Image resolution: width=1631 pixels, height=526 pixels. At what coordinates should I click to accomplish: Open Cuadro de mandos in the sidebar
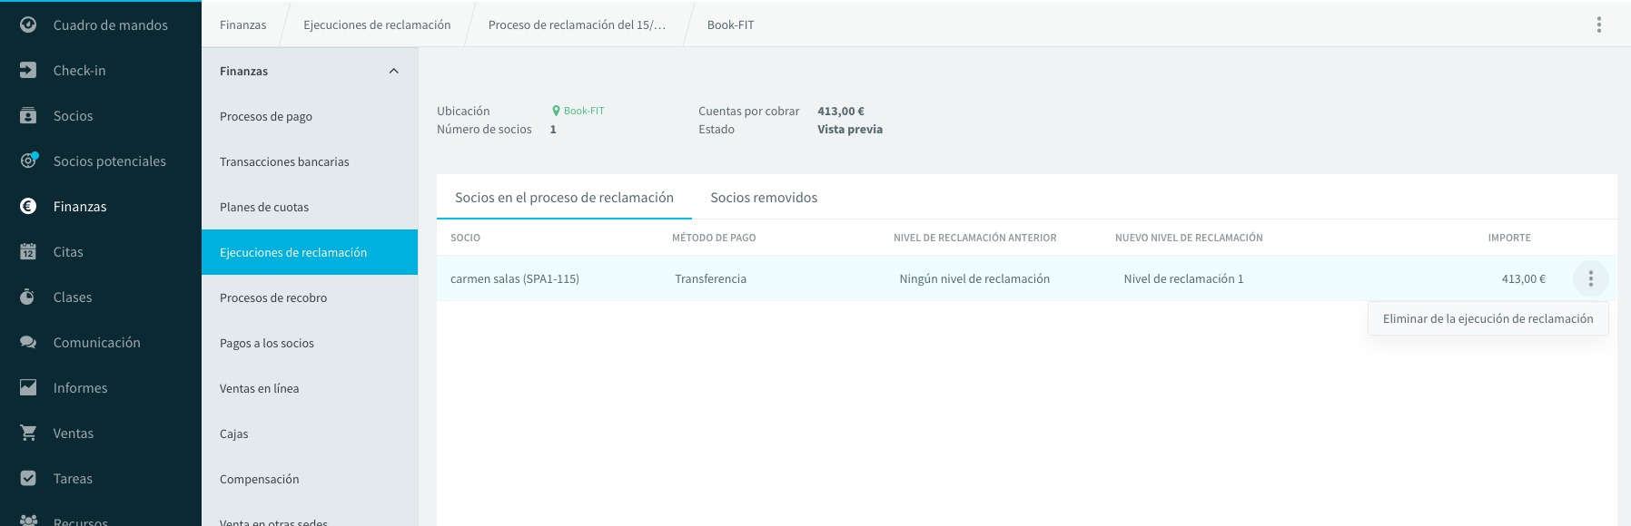point(111,24)
